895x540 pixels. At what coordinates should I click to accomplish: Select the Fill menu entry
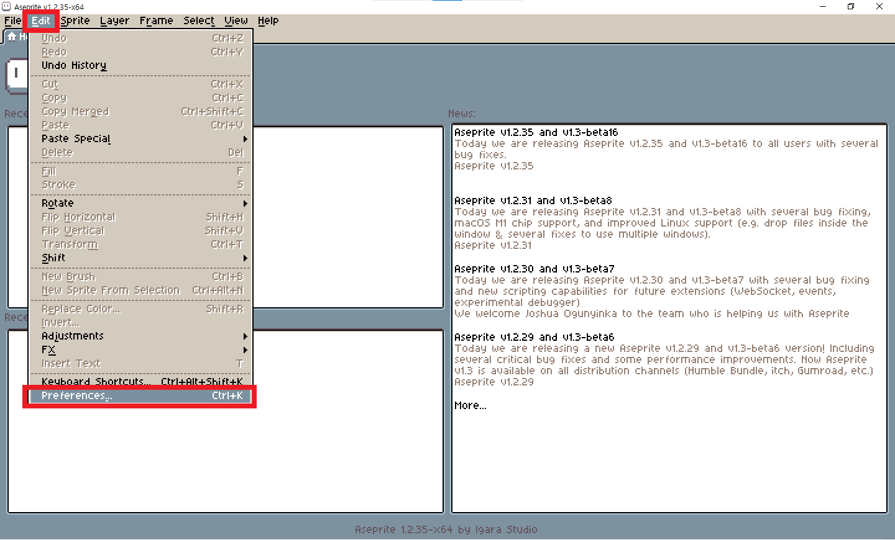[141, 171]
